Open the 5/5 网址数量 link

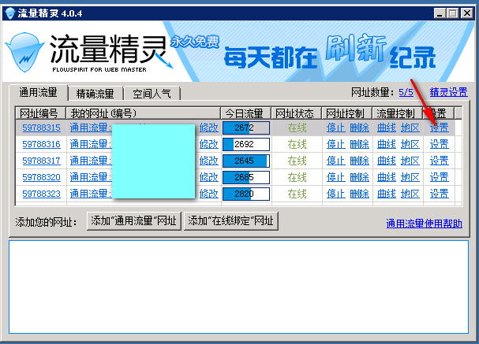(406, 92)
